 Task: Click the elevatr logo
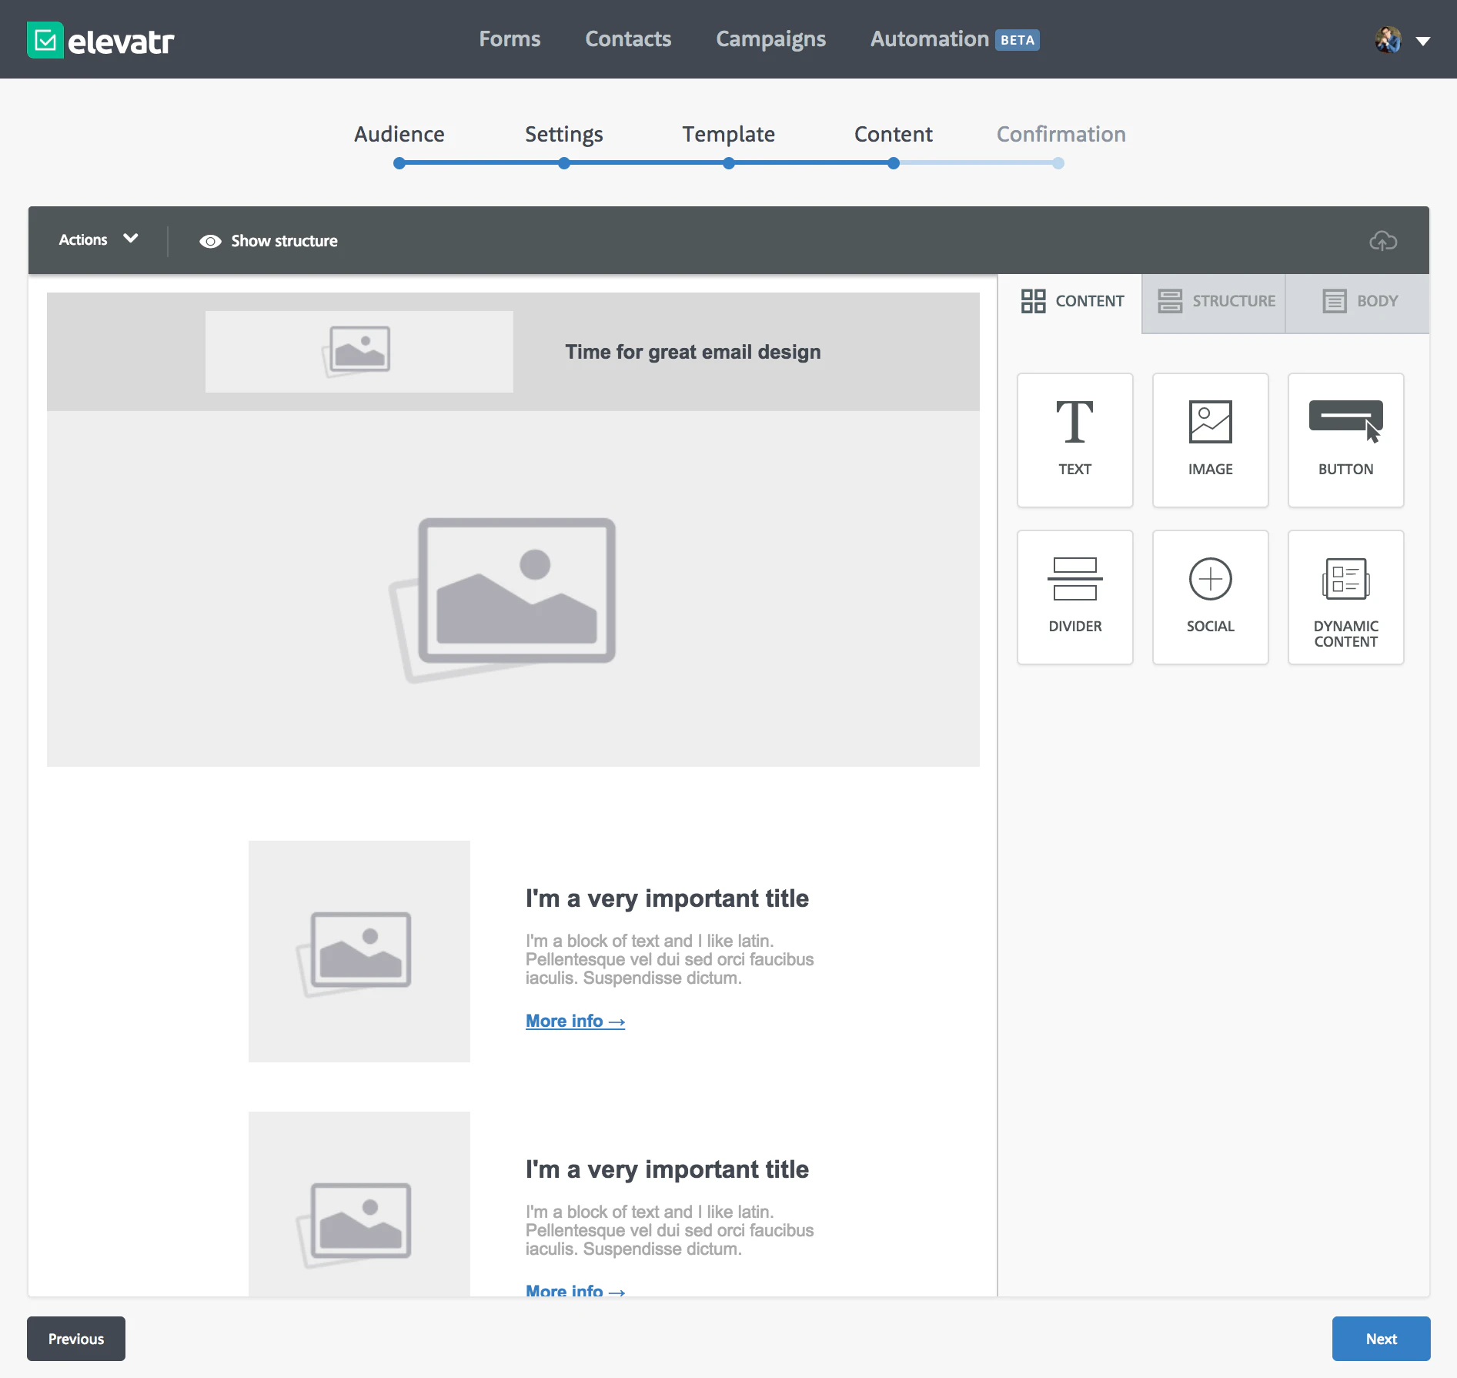click(x=100, y=39)
